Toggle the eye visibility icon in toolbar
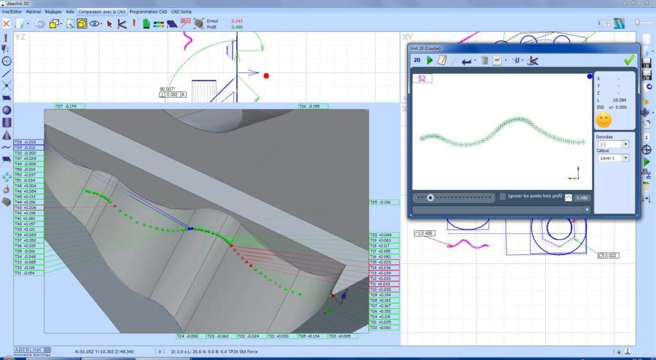656x360 pixels. click(x=94, y=24)
